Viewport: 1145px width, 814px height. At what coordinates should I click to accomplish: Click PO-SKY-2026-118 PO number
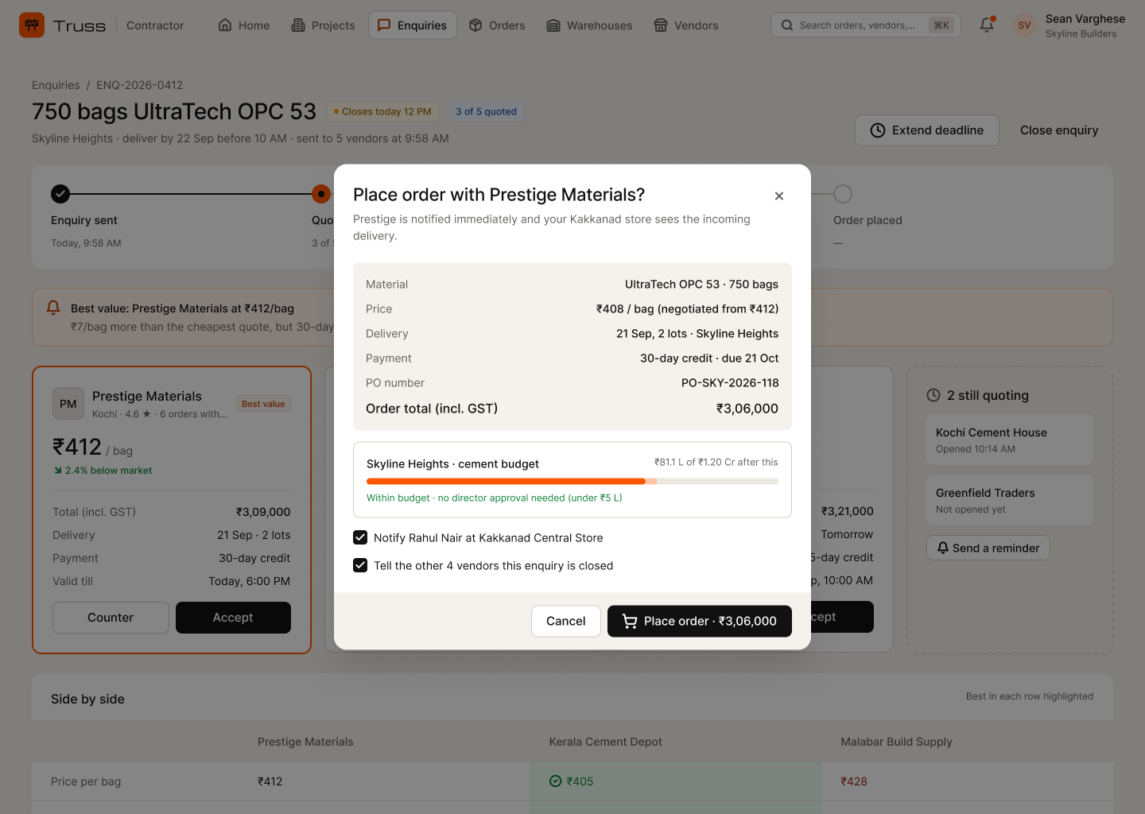click(730, 383)
